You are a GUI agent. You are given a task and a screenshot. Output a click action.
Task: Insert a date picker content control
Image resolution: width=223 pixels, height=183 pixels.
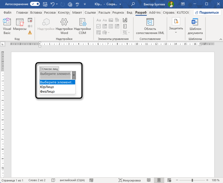tap(117, 26)
